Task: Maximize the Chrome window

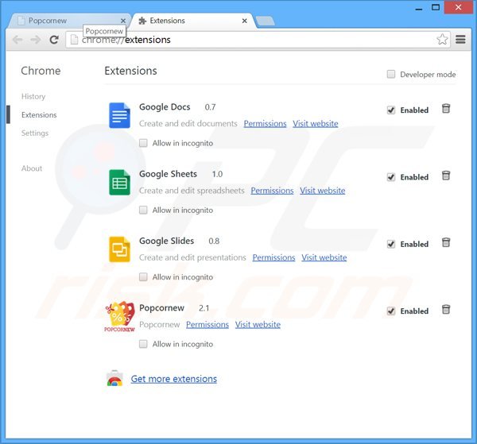Action: coord(436,7)
